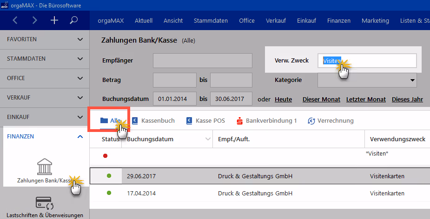Click the Dieses Jahr link
Image resolution: width=430 pixels, height=219 pixels.
tap(407, 100)
